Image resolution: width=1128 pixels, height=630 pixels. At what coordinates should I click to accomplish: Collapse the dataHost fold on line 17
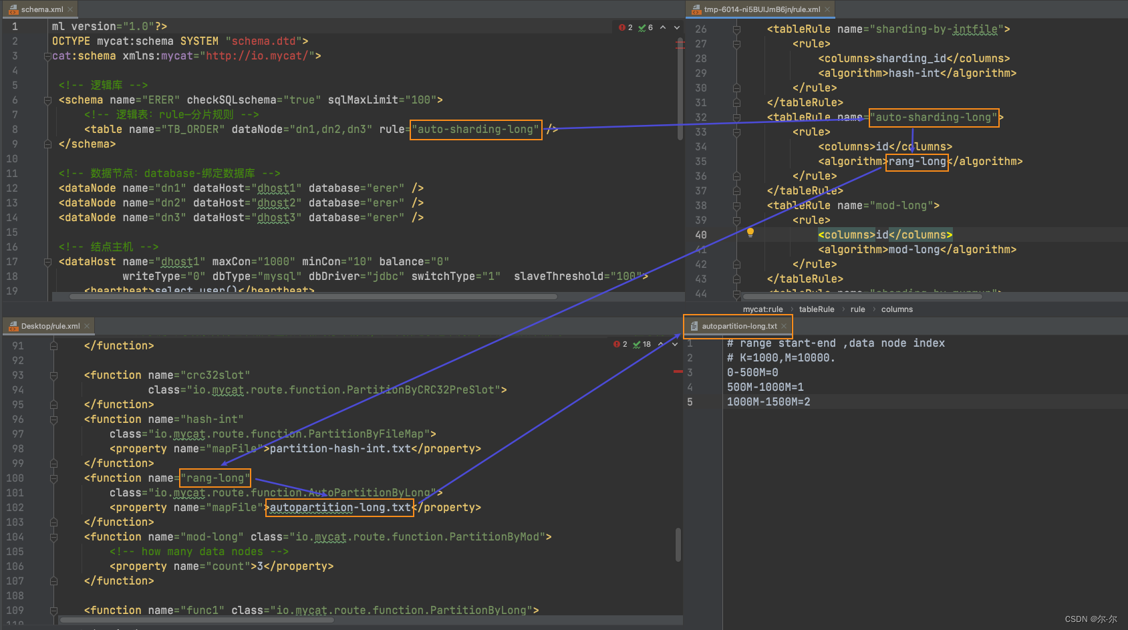47,262
